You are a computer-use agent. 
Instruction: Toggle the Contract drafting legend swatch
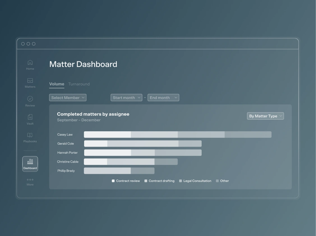(146, 181)
